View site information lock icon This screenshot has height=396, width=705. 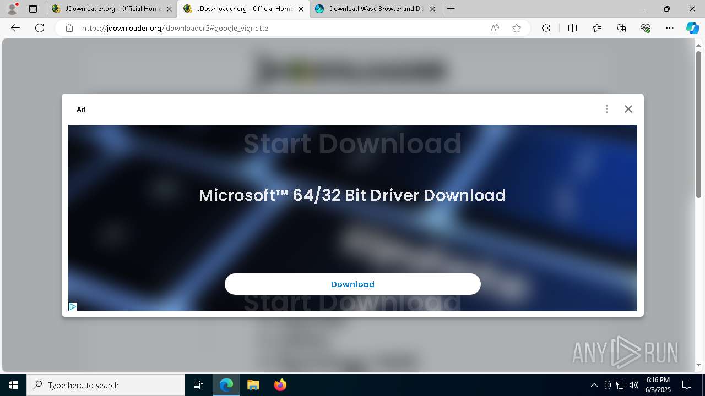pos(69,28)
